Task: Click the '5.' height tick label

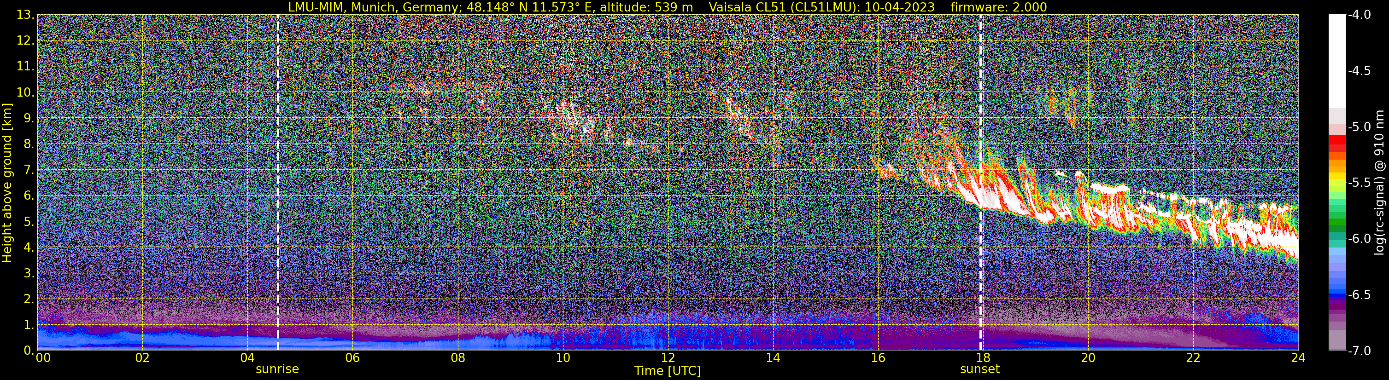Action: [29, 222]
